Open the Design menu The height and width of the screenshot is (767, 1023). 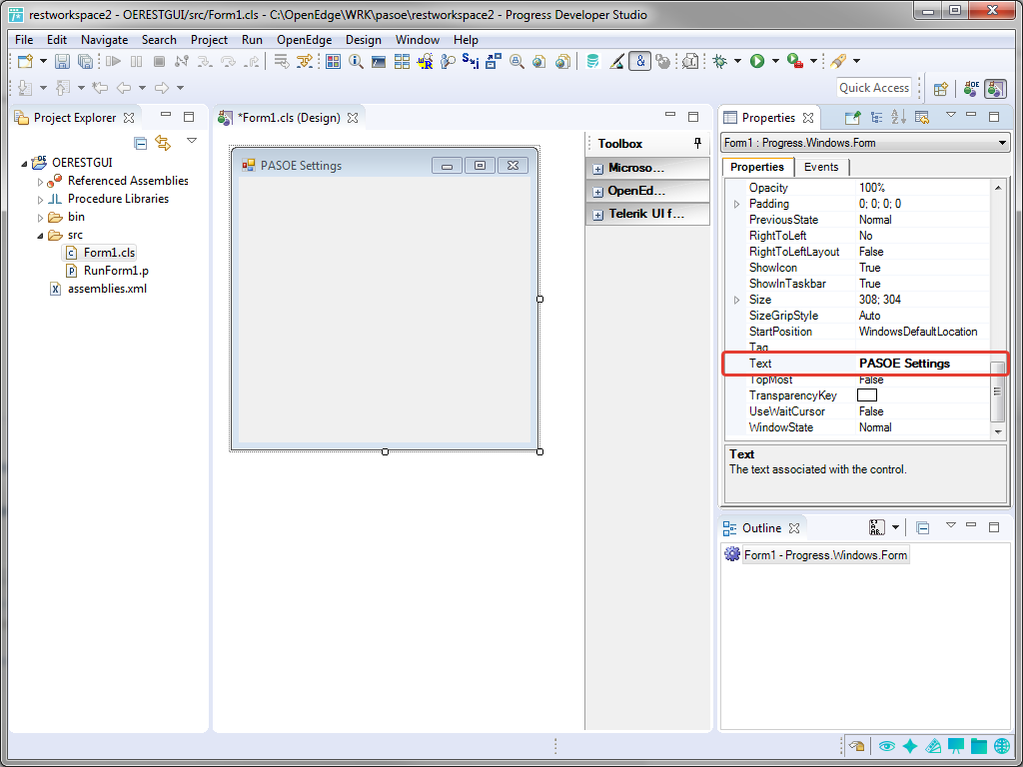[x=364, y=40]
